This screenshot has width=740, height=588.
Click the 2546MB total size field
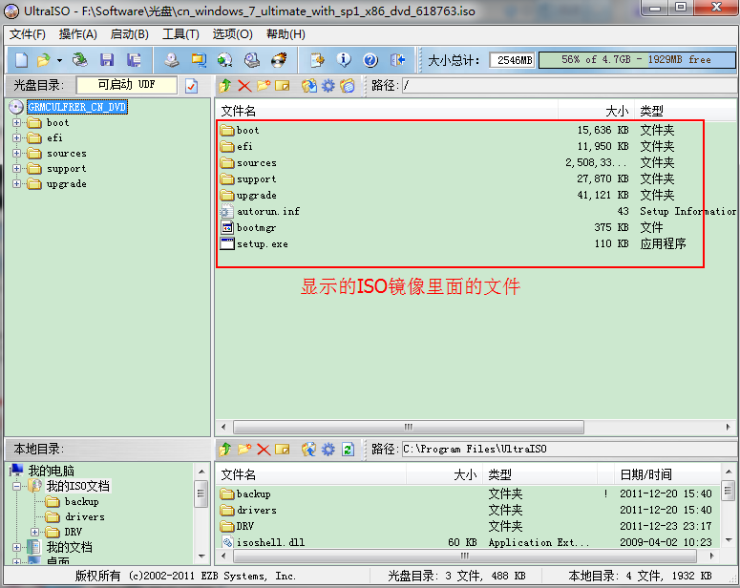(x=513, y=60)
